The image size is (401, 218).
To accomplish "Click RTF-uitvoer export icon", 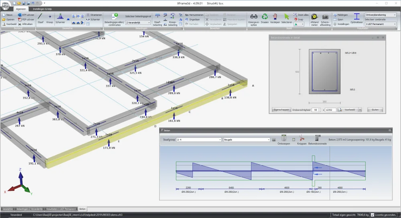I will click(26, 15).
